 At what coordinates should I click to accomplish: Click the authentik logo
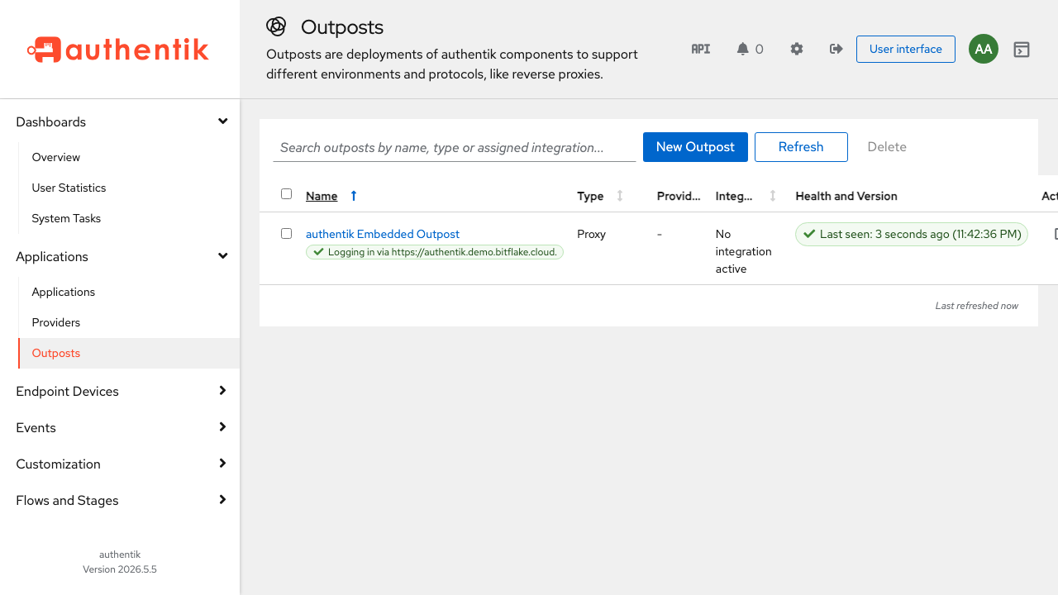click(118, 50)
